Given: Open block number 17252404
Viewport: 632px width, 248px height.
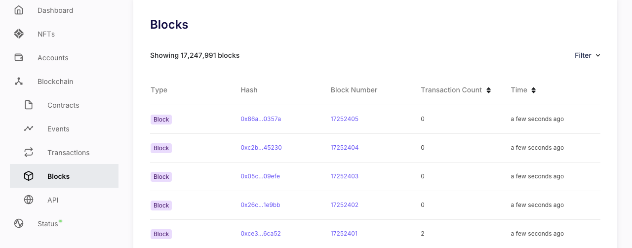Looking at the screenshot, I should click(x=345, y=148).
